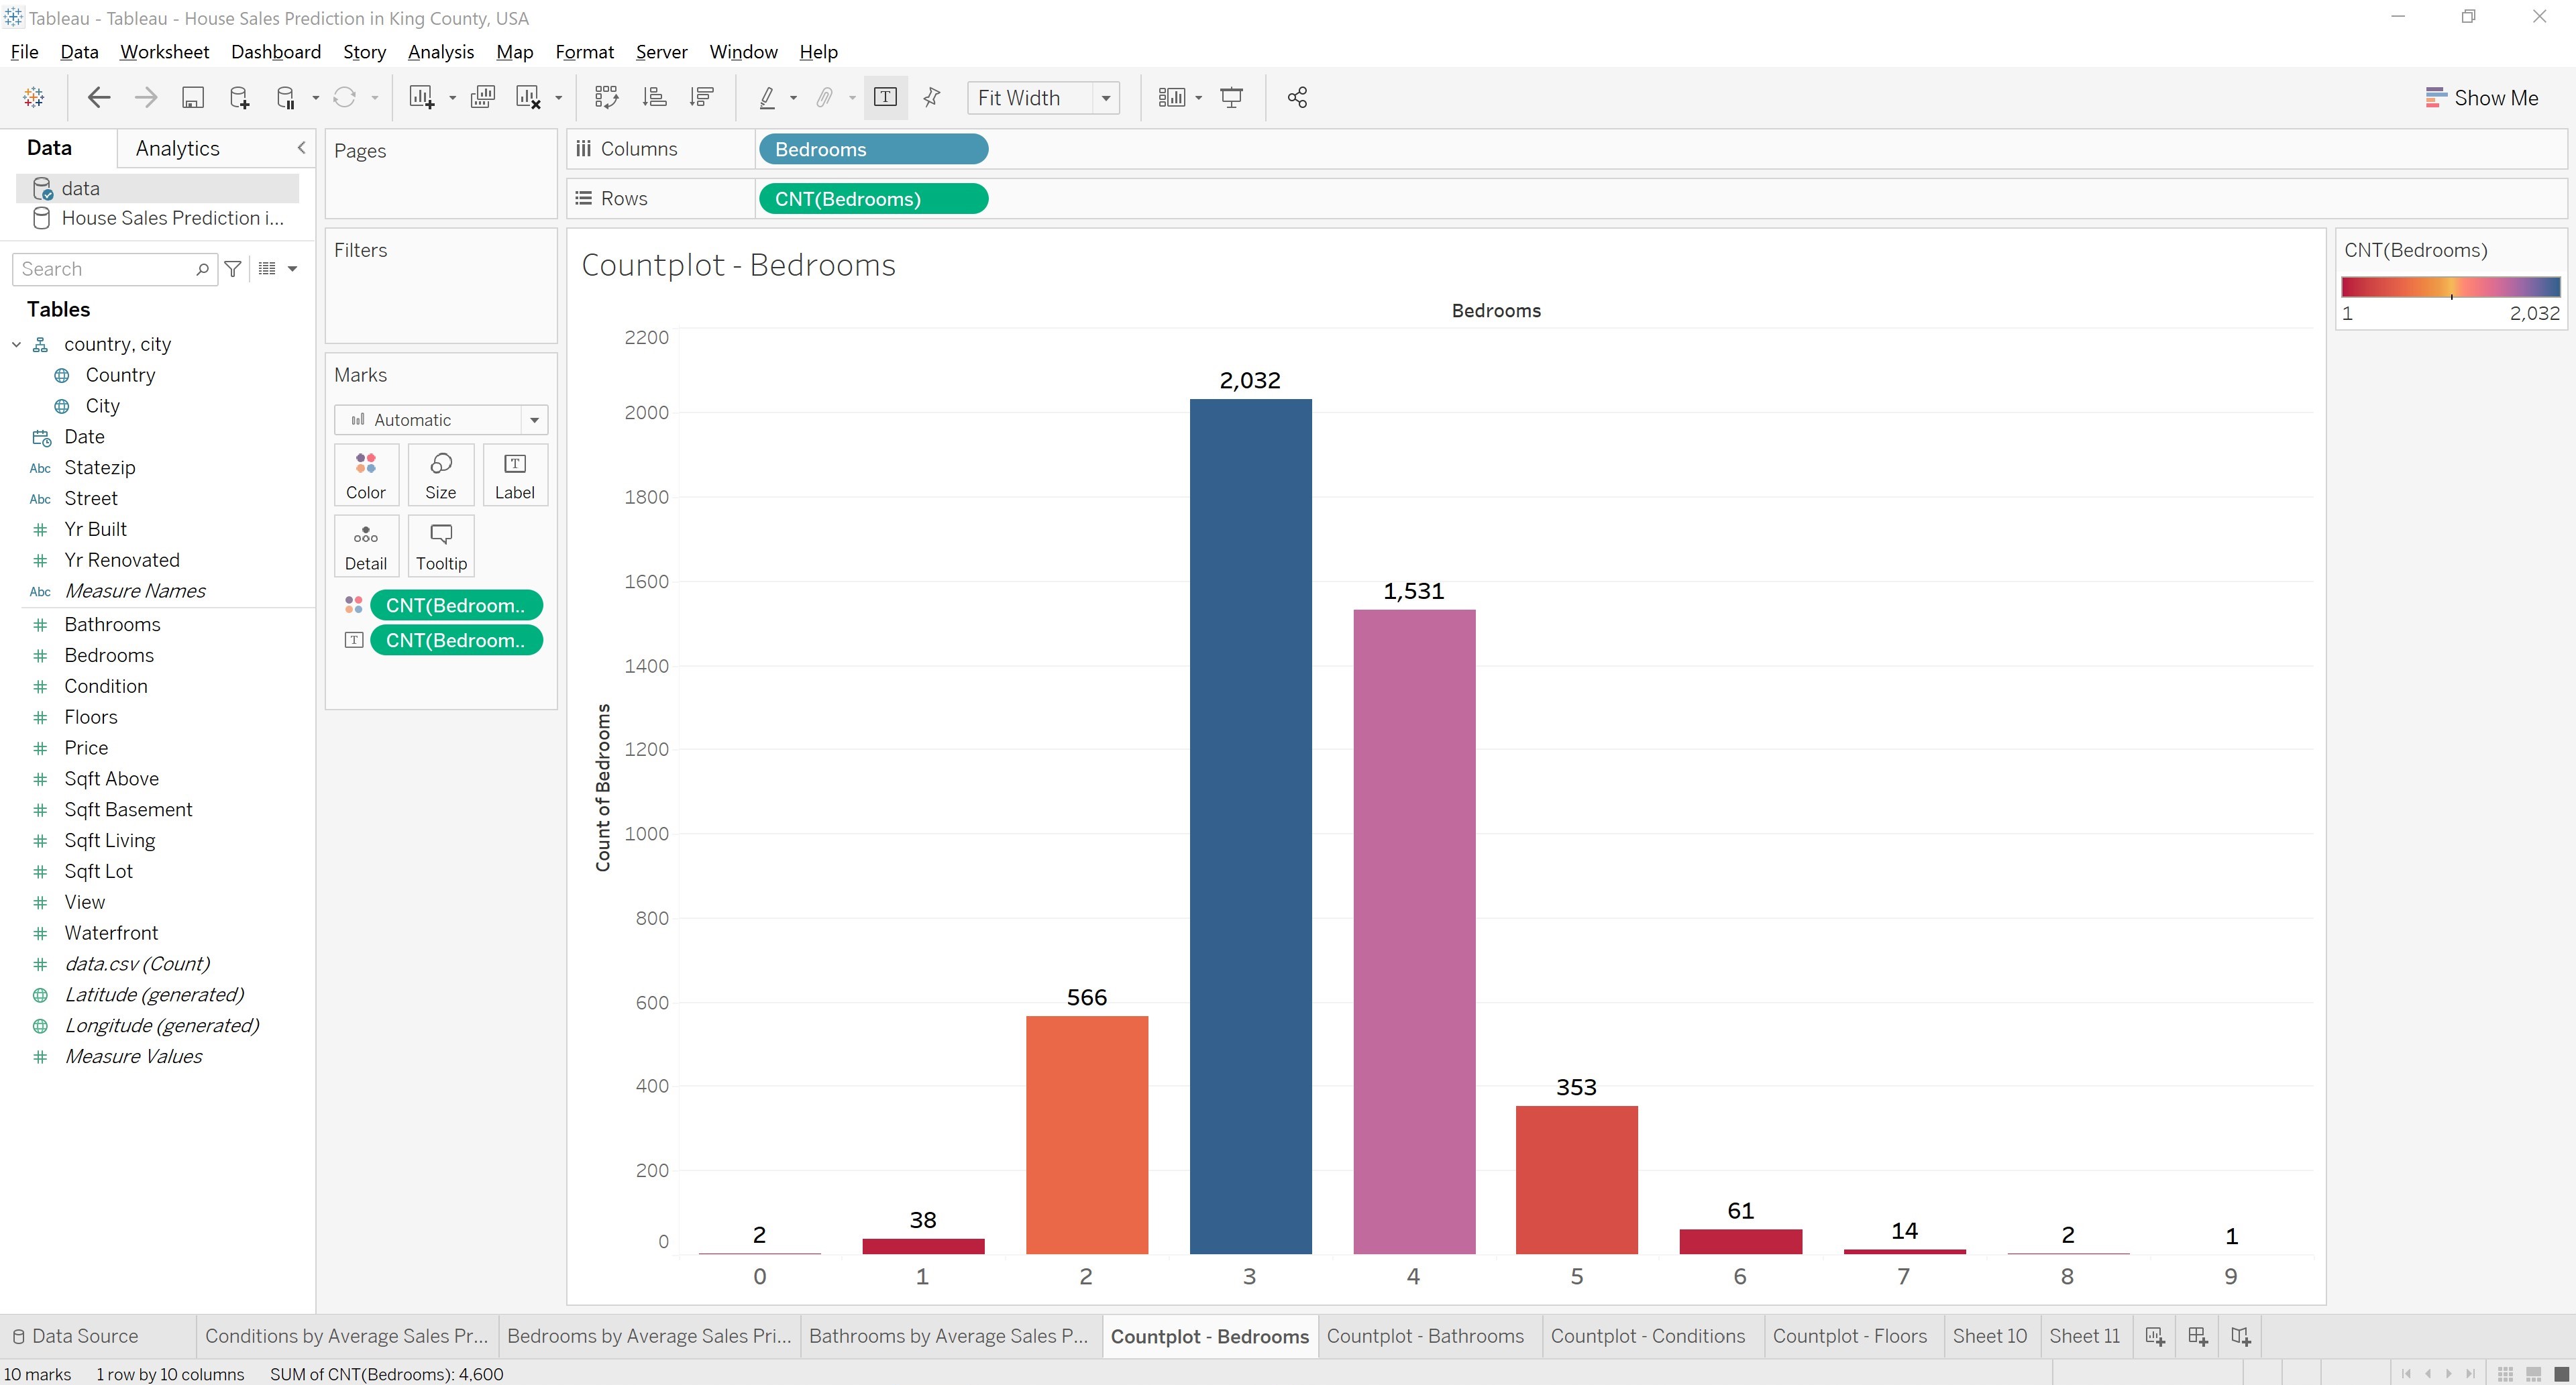Switch to show tabs view
This screenshot has height=1385, width=2576.
click(x=2561, y=1374)
